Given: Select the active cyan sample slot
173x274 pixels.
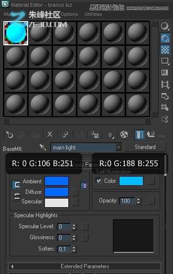Looking at the screenshot, I should 16,33.
